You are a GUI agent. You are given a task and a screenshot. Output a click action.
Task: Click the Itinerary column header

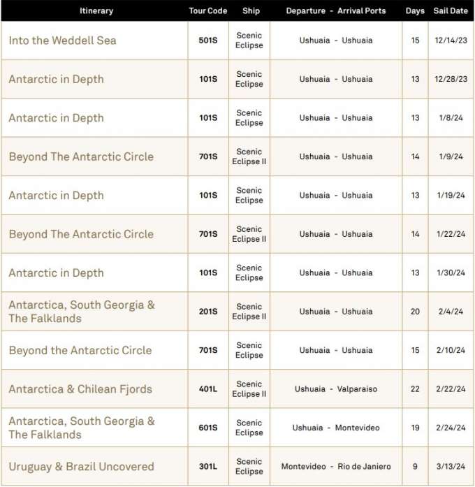tap(96, 11)
